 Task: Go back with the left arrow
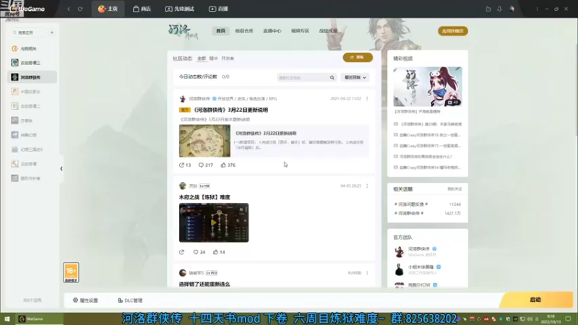pyautogui.click(x=69, y=9)
